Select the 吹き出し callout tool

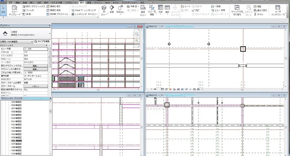(121, 10)
